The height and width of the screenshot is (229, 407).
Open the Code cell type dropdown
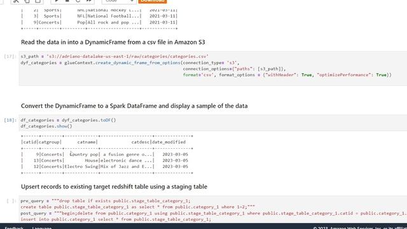(119, 1)
